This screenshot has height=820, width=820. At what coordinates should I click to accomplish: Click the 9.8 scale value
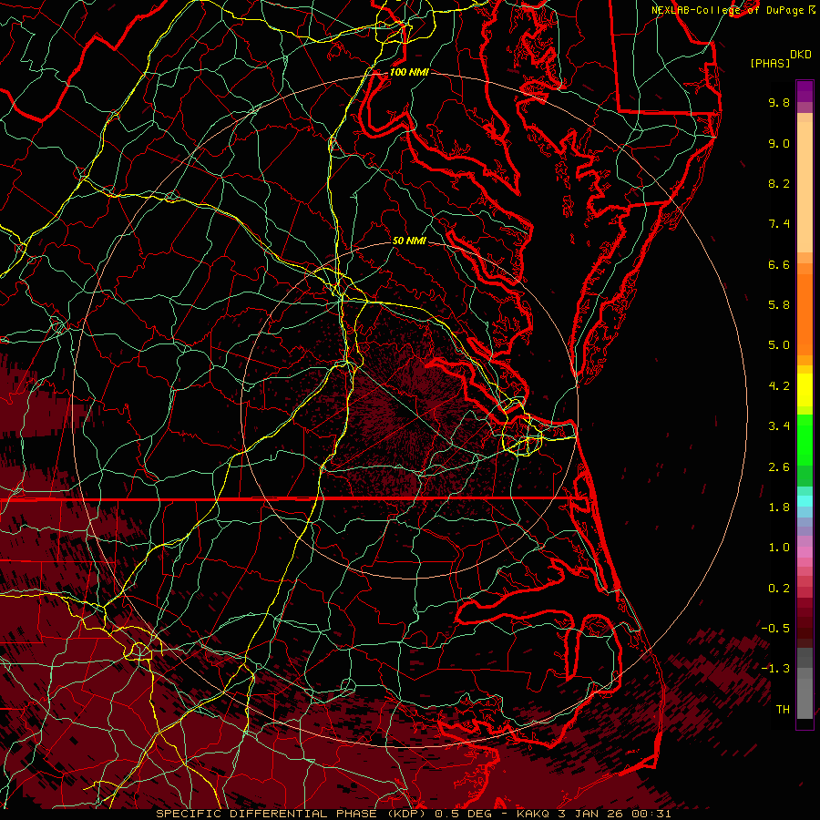click(x=779, y=102)
